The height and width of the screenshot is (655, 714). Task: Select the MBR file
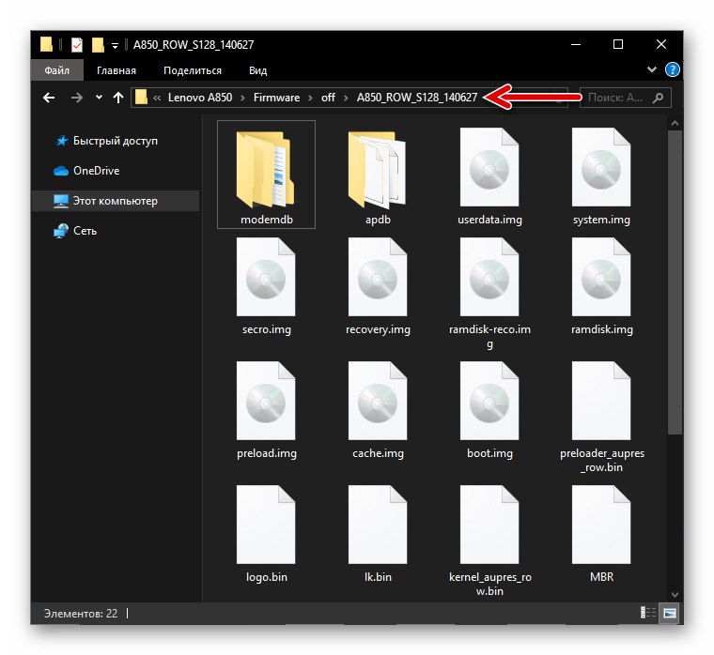(601, 532)
